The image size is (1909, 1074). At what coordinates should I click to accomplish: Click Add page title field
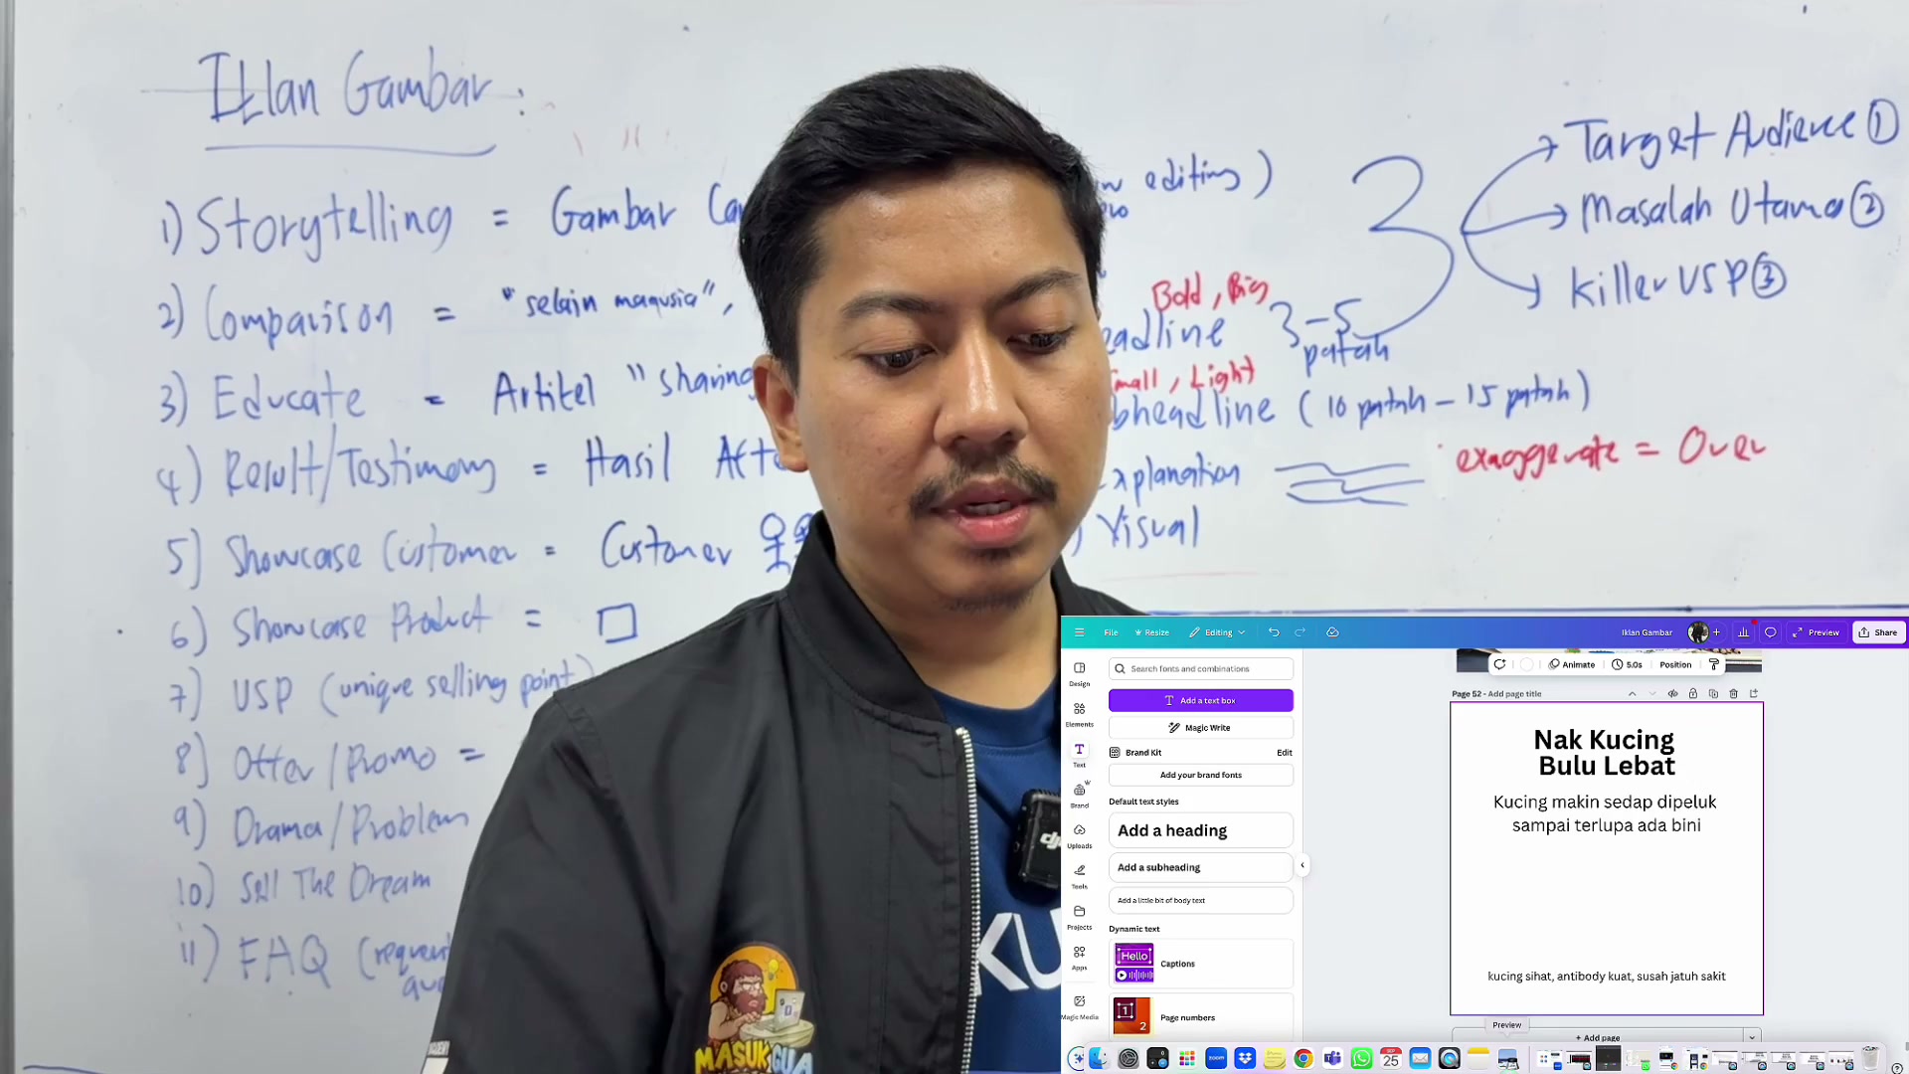point(1514,694)
